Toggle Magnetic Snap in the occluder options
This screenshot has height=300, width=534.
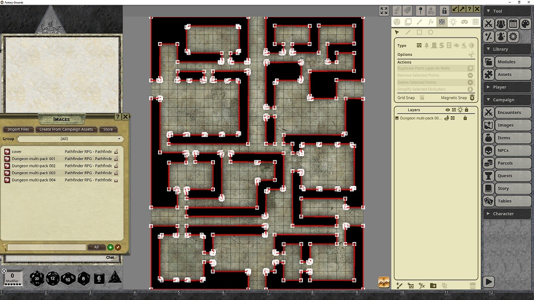[471, 97]
